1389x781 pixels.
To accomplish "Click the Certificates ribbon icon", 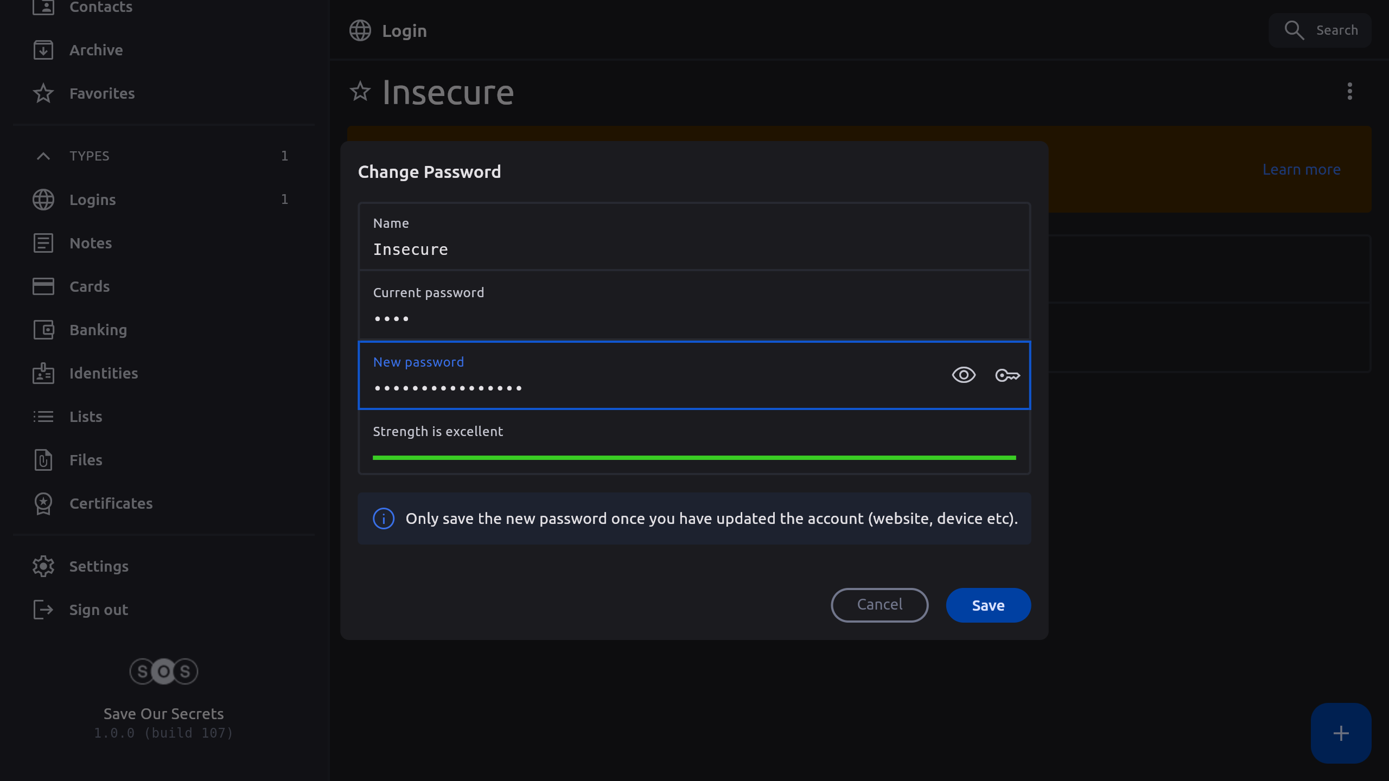I will click(43, 503).
